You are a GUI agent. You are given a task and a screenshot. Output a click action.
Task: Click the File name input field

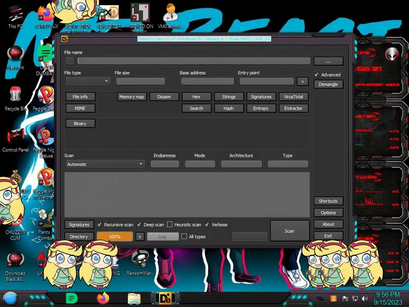tap(194, 61)
